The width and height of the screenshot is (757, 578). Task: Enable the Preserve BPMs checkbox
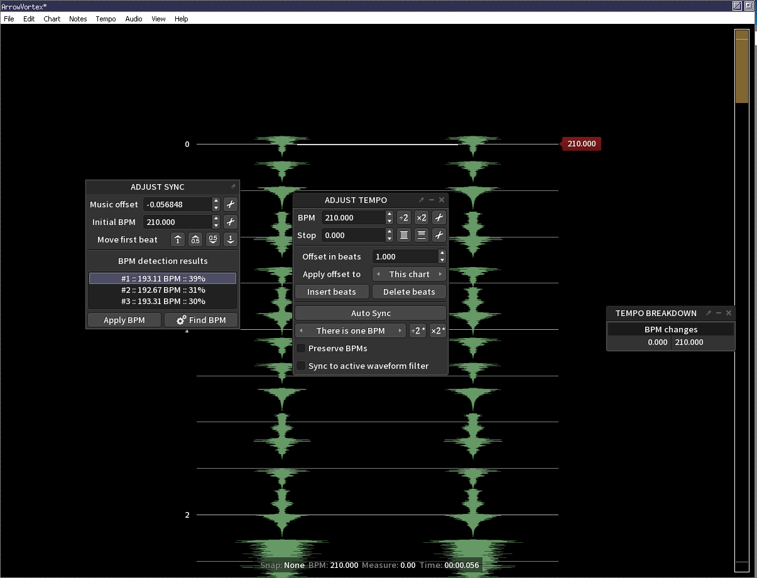pos(301,348)
